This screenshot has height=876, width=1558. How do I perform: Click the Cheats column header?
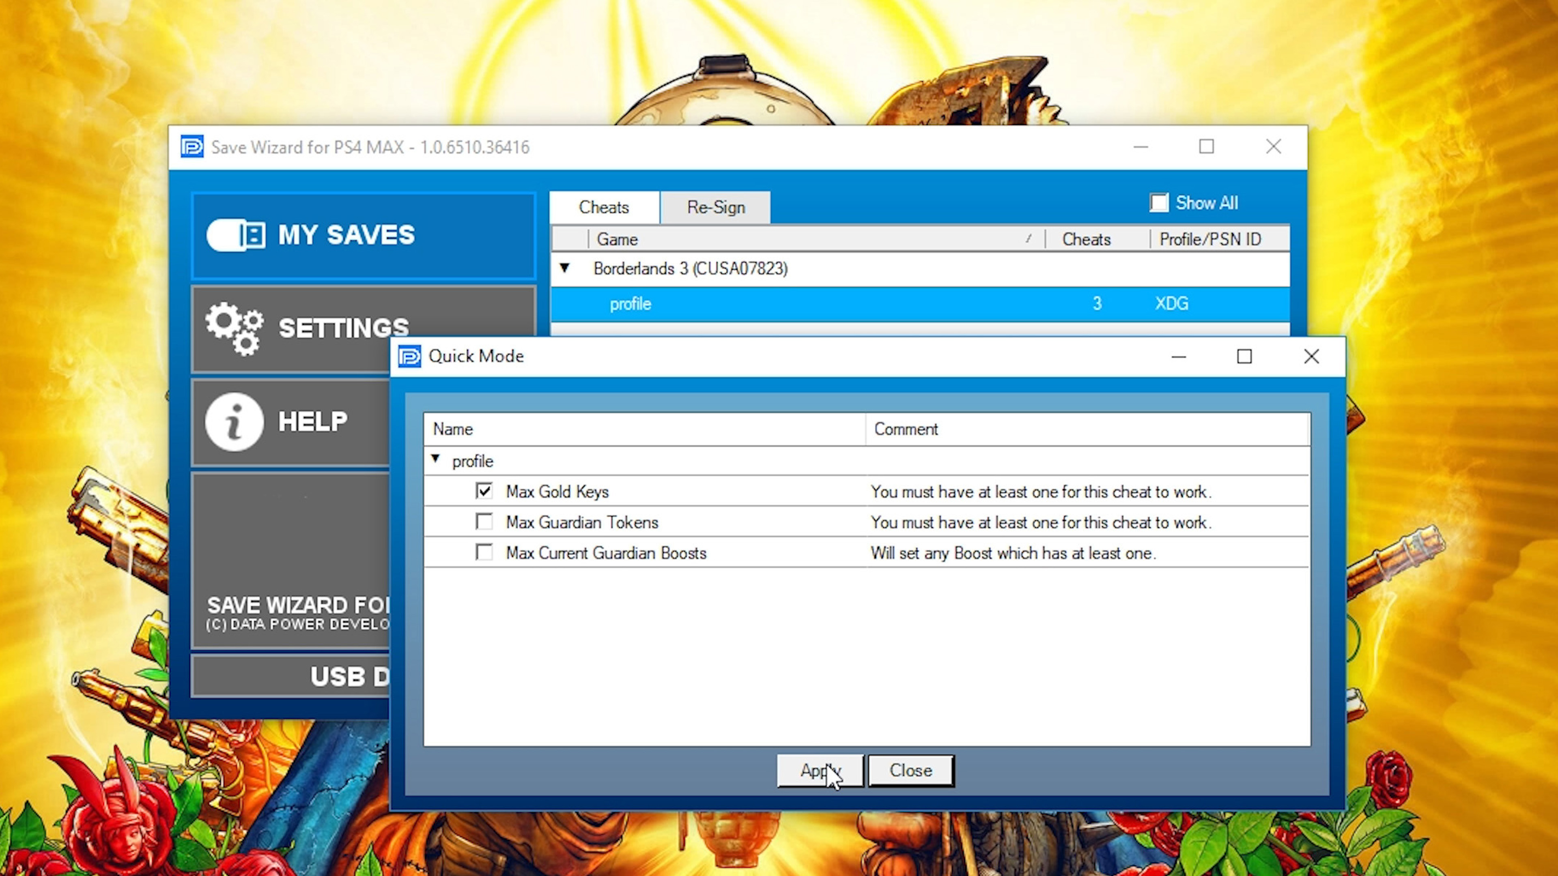[x=1097, y=239]
